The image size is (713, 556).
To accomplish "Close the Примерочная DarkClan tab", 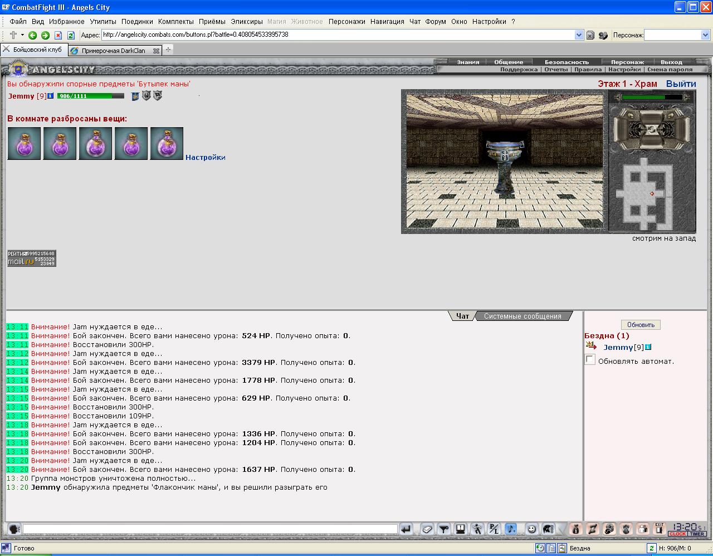I will pos(156,51).
